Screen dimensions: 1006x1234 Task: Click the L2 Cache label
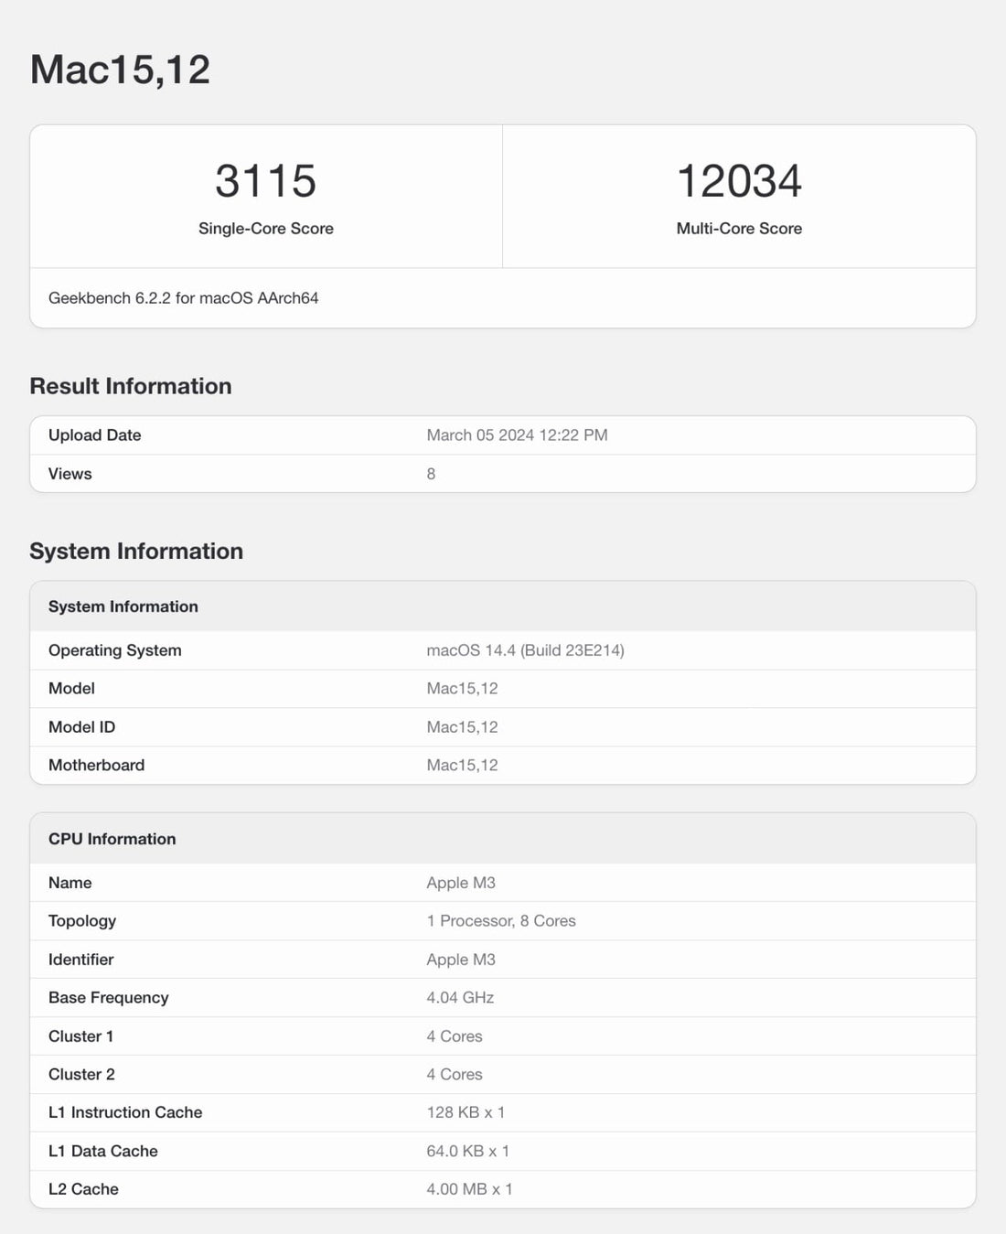click(83, 1189)
